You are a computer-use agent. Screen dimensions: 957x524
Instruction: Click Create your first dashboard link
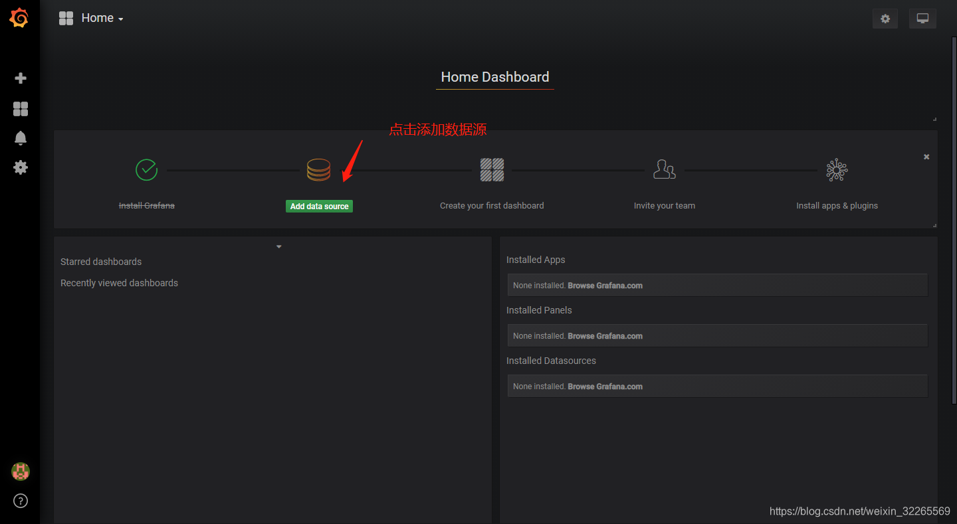click(x=492, y=206)
